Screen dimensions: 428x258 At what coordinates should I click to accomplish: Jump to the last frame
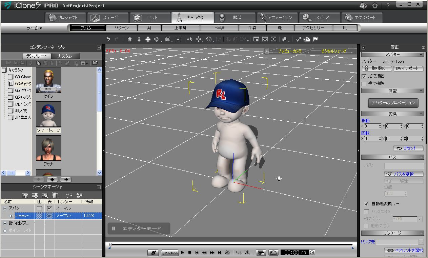(x=220, y=253)
